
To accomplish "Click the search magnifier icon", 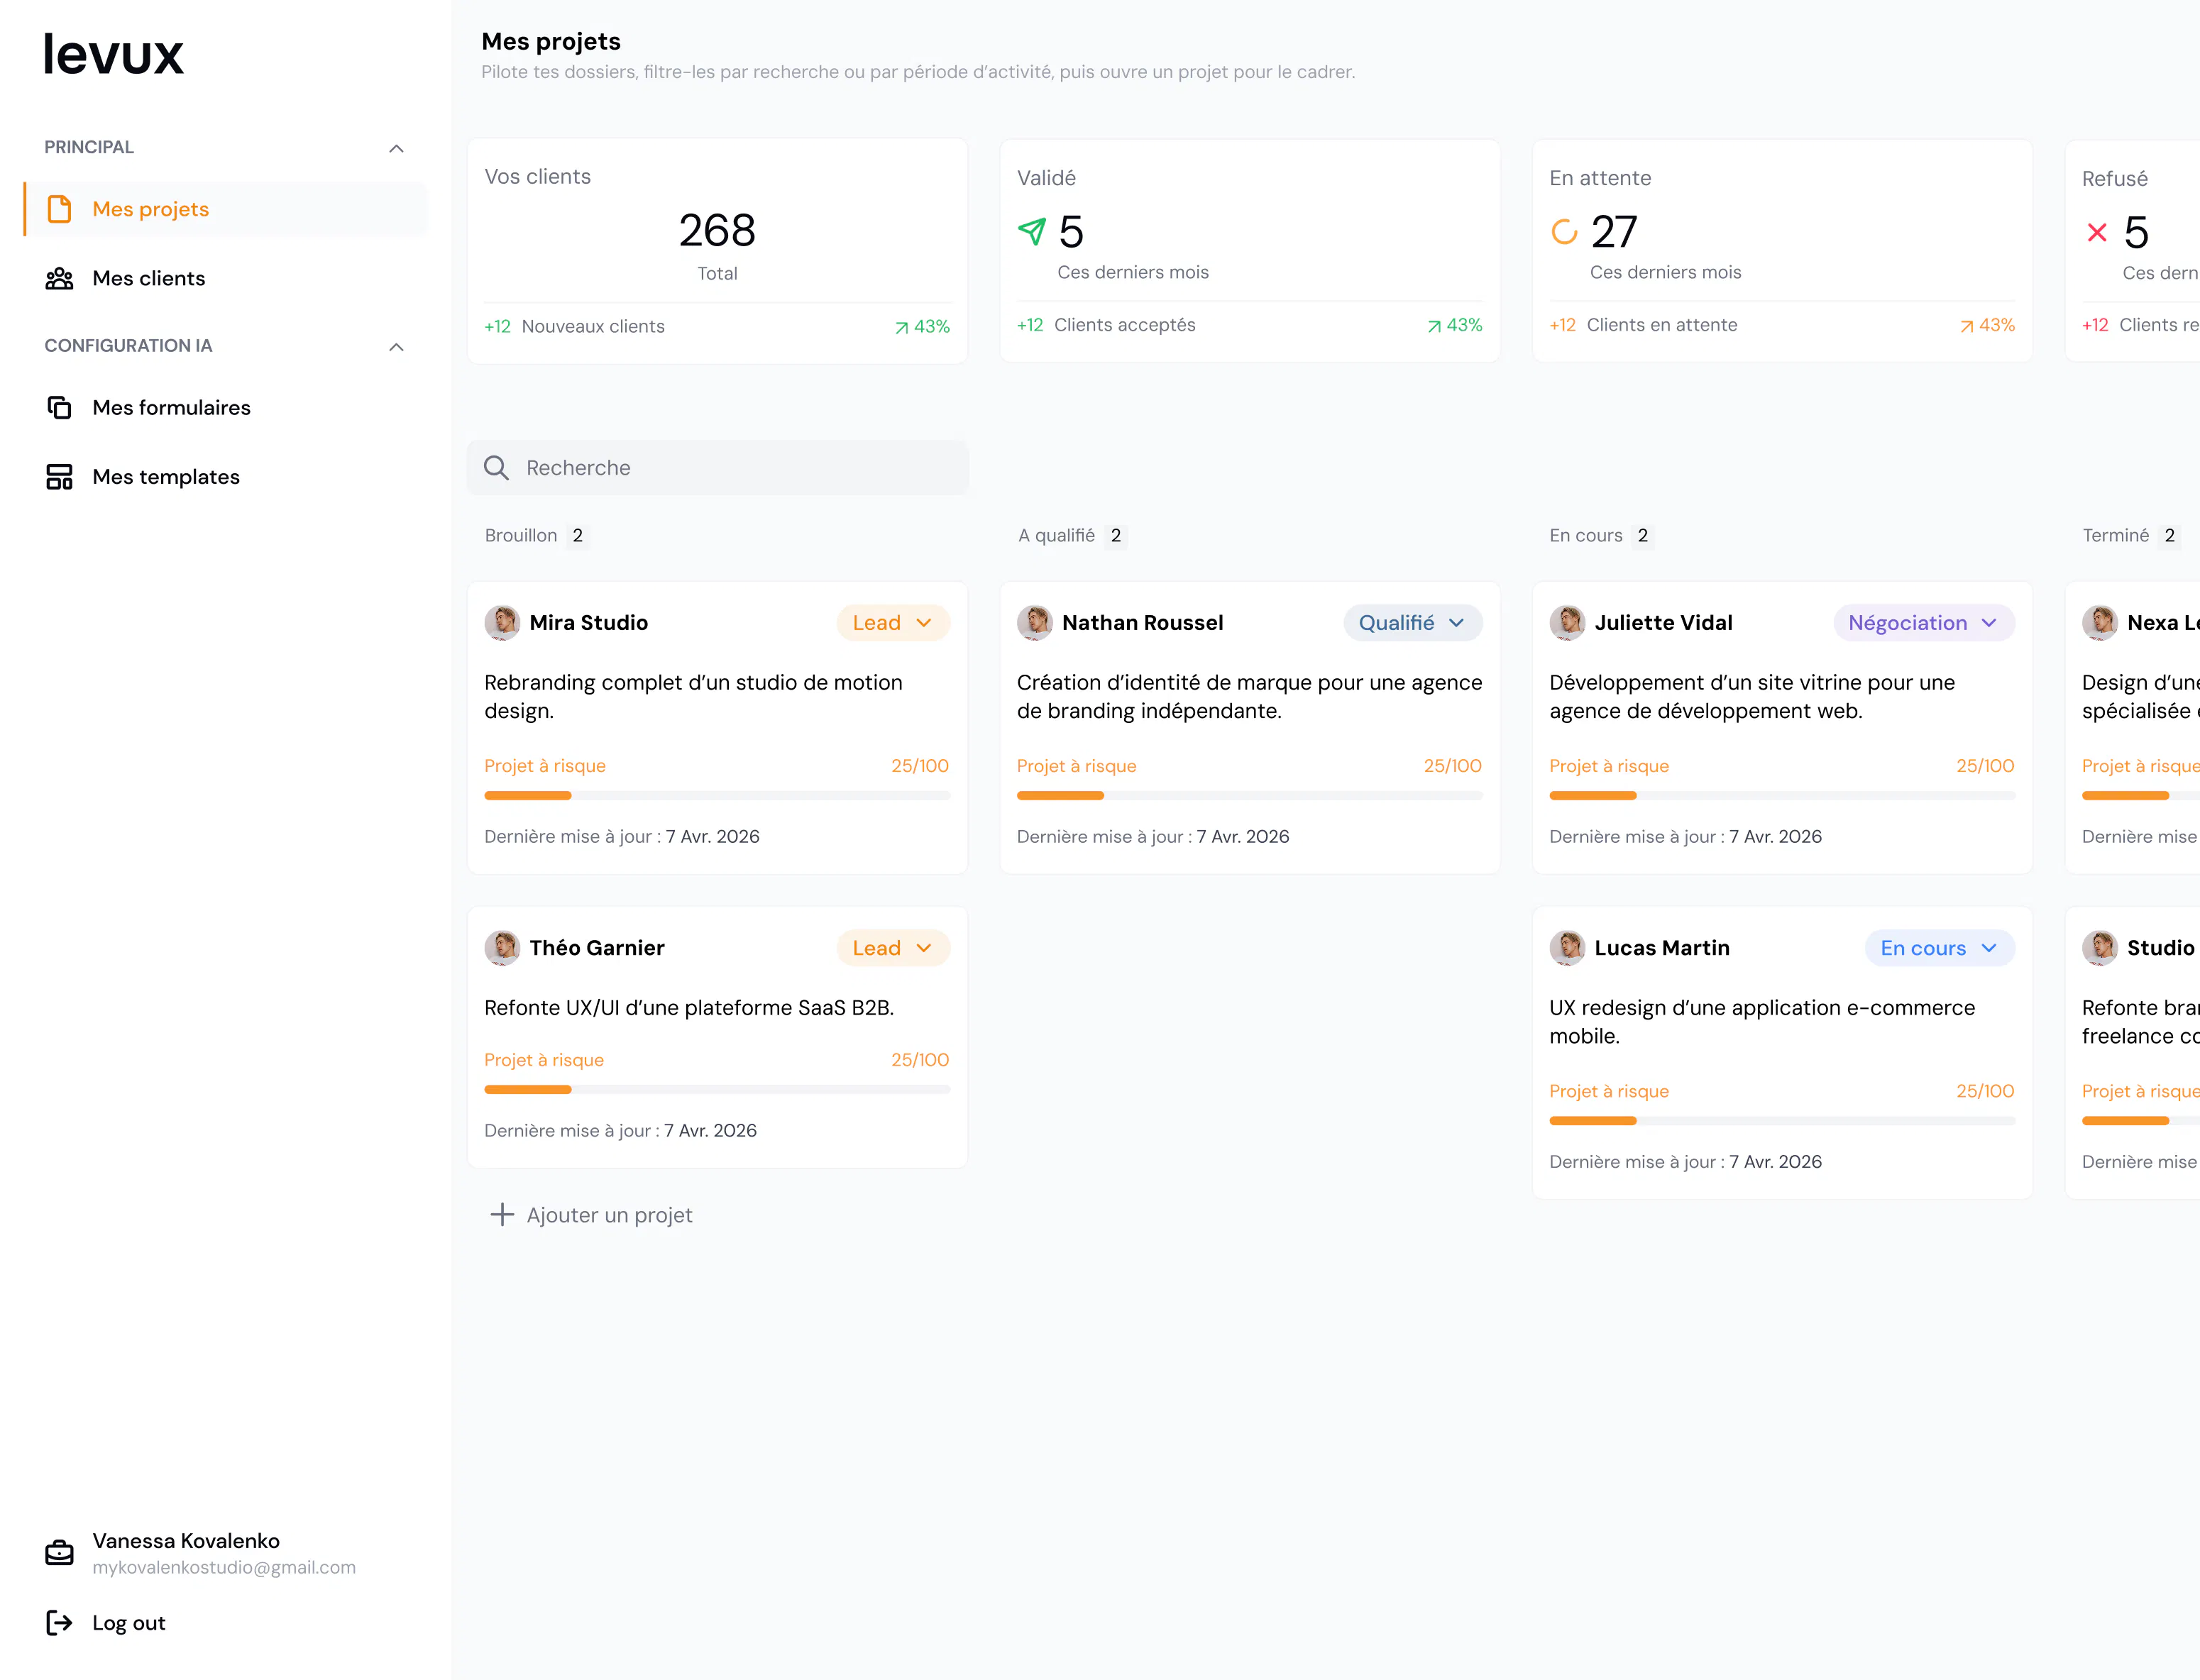I will point(496,467).
